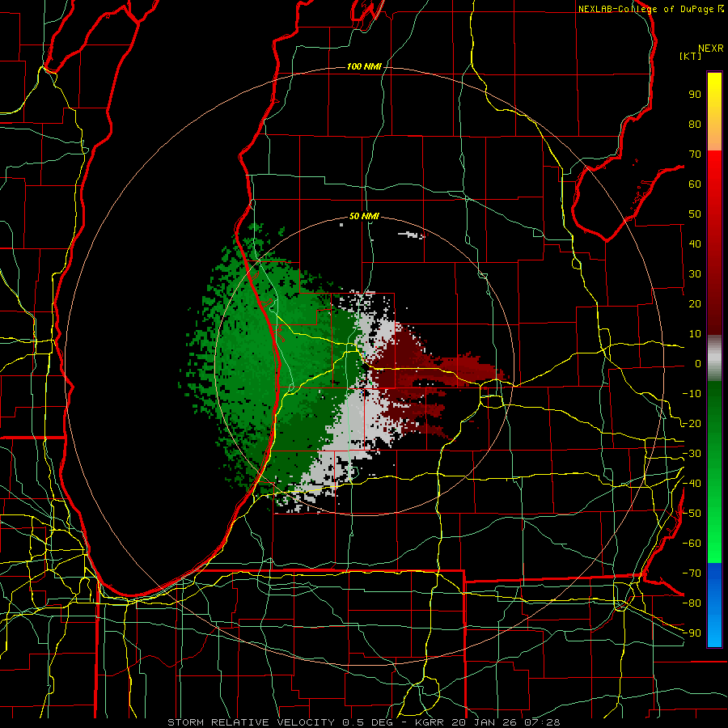Click the 80 value on the velocity scale
Image resolution: width=728 pixels, height=728 pixels.
[x=695, y=125]
